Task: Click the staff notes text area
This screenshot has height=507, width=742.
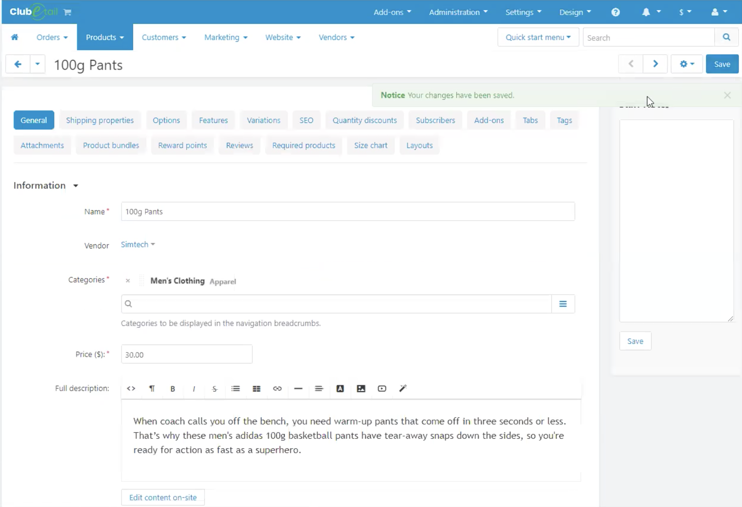Action: [x=676, y=221]
